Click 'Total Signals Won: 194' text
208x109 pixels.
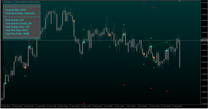(x=17, y=27)
